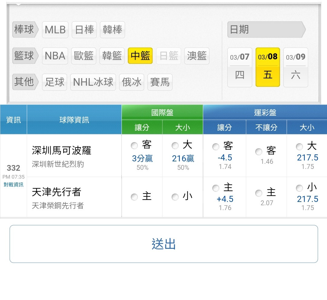Select the highlighted 中籃 filter
Screen dimensions: 327x300
coord(140,56)
